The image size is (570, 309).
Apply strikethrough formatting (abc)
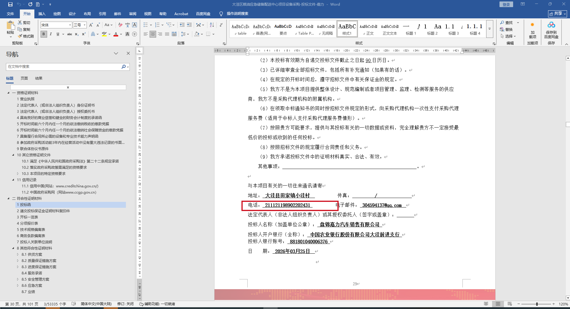coord(70,34)
